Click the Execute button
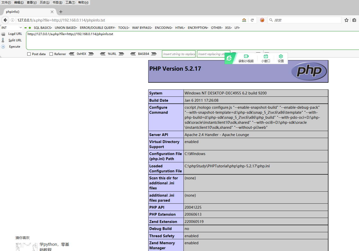The height and width of the screenshot is (251, 359). tap(15, 47)
